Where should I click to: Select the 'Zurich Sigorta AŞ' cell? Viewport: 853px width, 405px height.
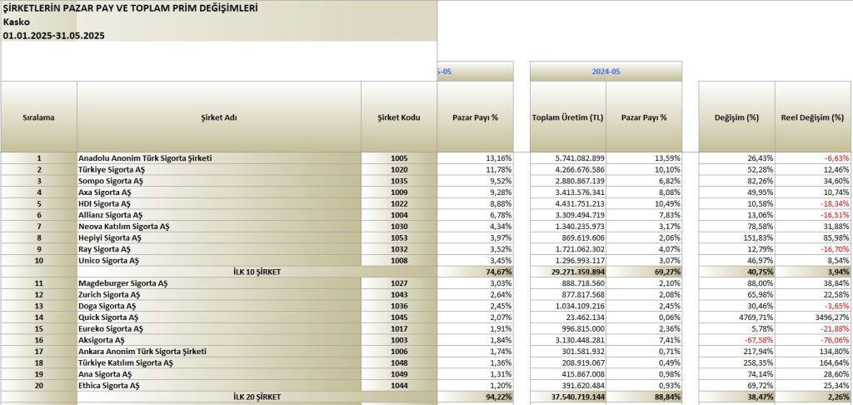(x=219, y=294)
